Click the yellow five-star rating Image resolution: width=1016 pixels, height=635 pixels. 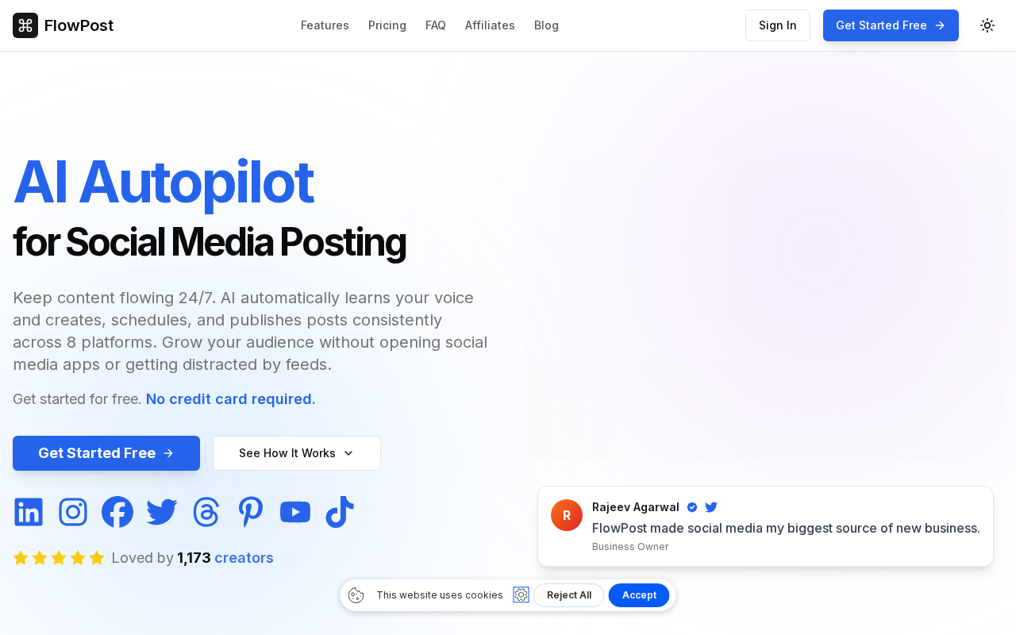(59, 558)
